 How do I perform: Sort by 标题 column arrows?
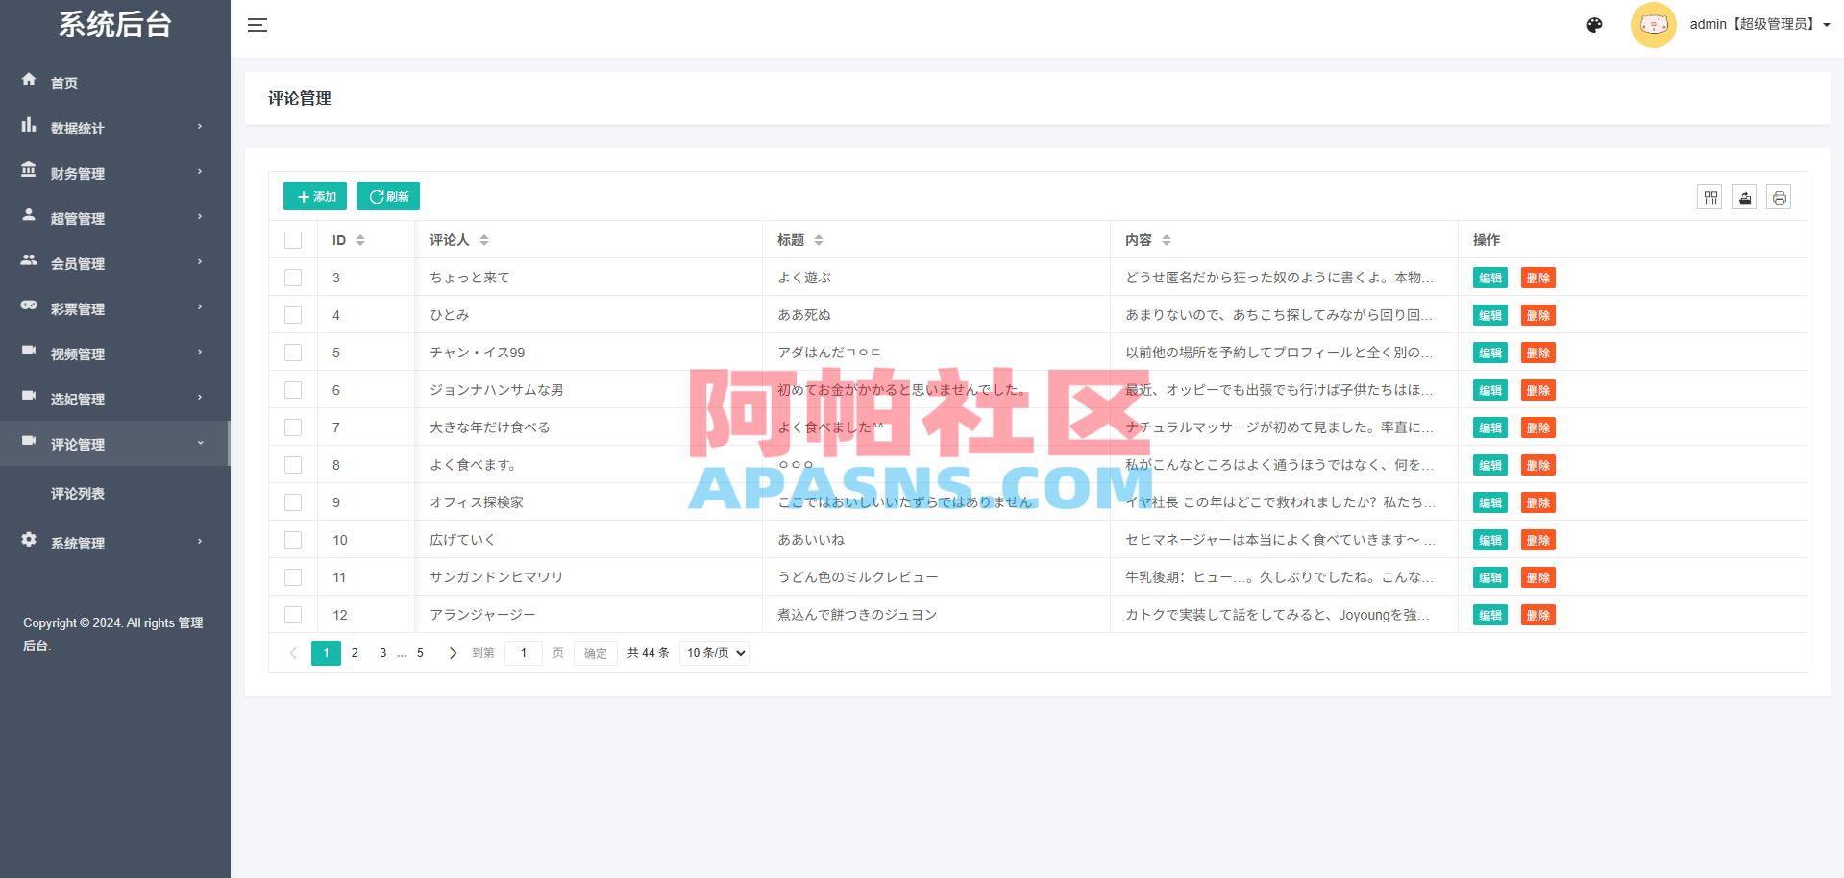[819, 240]
